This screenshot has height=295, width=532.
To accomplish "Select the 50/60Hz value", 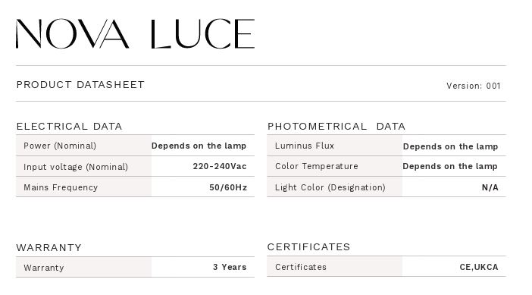I will click(228, 187).
